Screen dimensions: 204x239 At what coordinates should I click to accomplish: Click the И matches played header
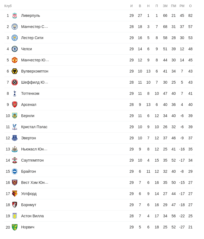click(132, 6)
